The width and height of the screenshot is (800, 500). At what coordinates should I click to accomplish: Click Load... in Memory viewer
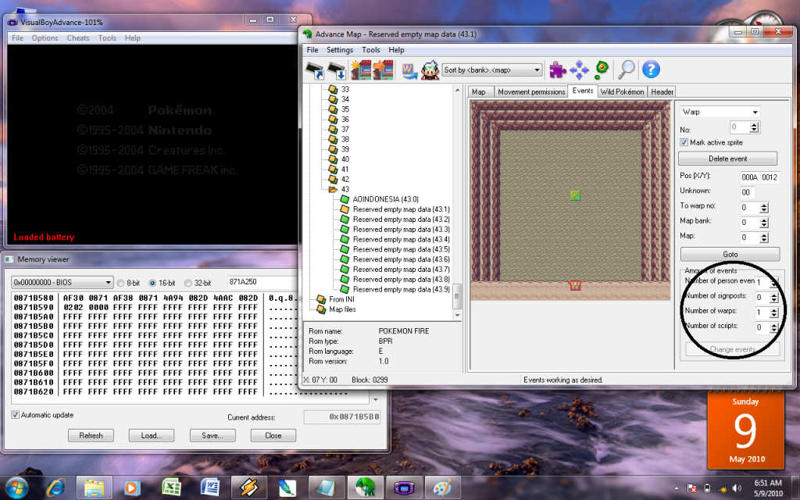pos(151,435)
